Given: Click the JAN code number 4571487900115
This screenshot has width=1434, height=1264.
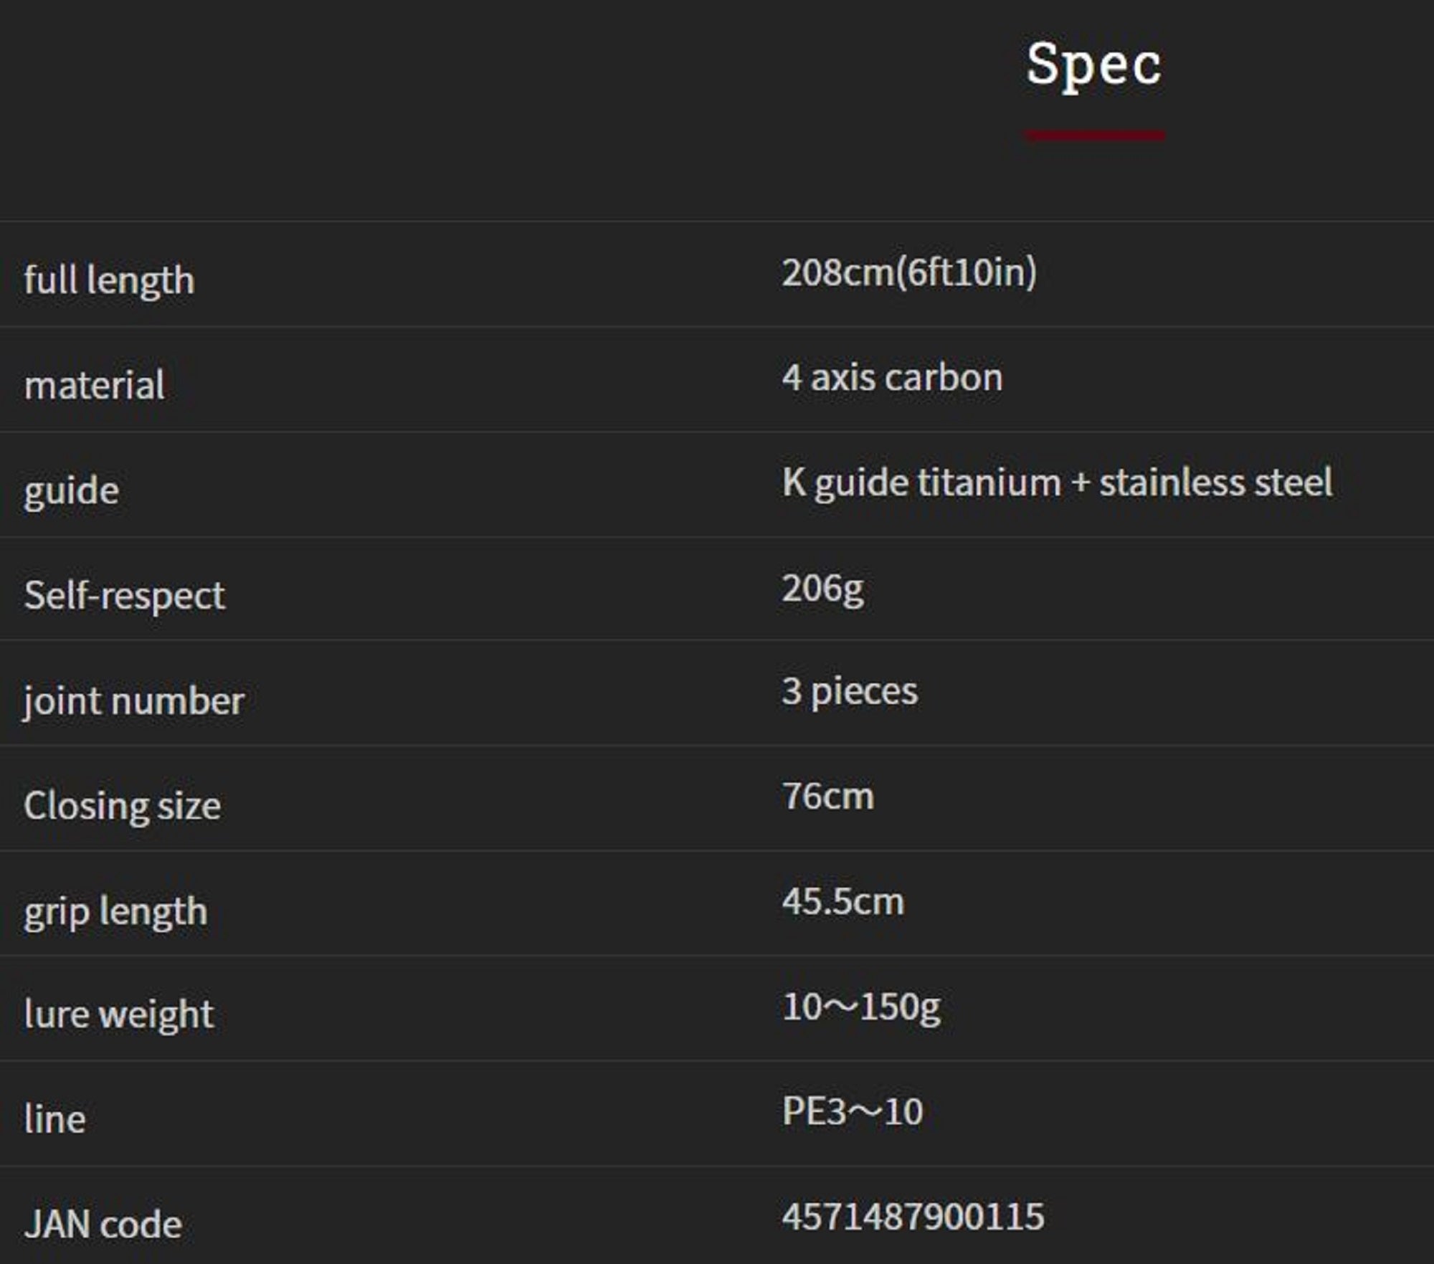Looking at the screenshot, I should [913, 1217].
